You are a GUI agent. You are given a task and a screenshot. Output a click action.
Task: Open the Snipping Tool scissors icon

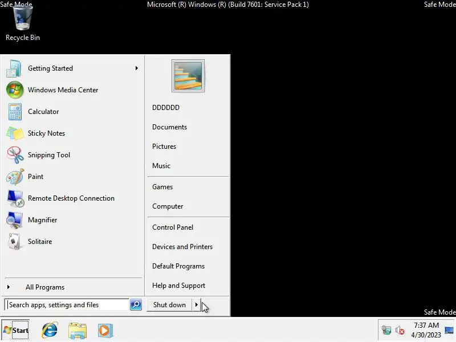point(15,154)
